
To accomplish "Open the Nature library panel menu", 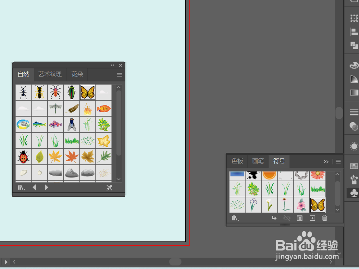I will coord(119,75).
